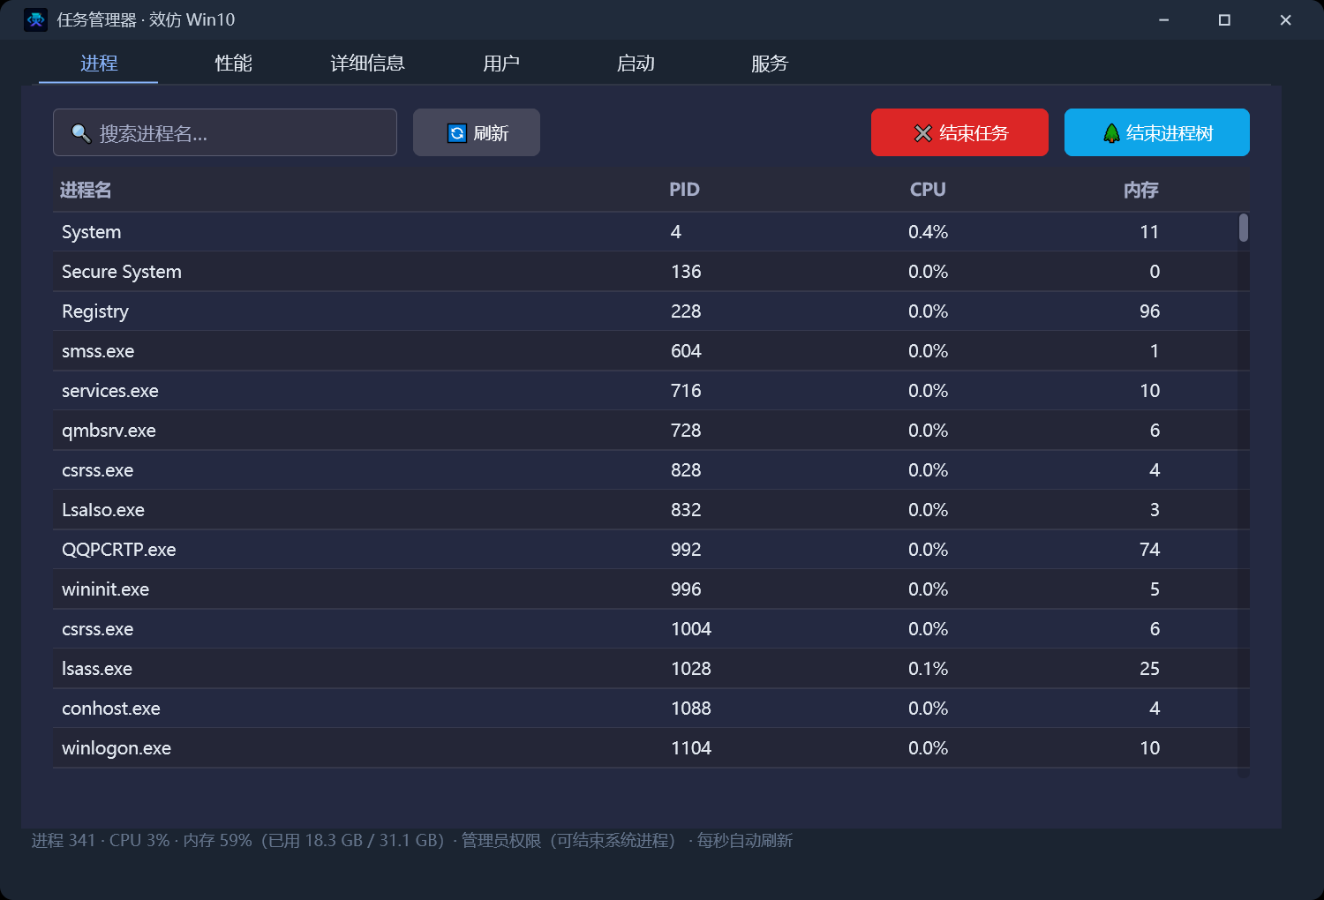Sort by the 内存 column header

coord(1141,190)
